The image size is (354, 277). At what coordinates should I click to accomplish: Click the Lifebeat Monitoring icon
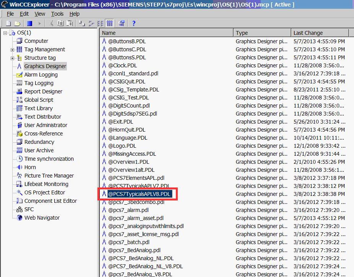(x=19, y=184)
